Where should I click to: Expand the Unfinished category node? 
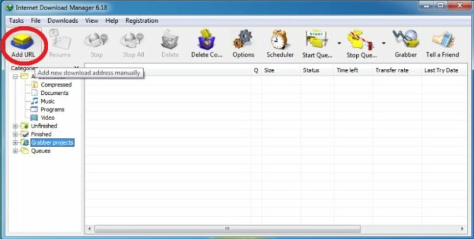point(15,126)
